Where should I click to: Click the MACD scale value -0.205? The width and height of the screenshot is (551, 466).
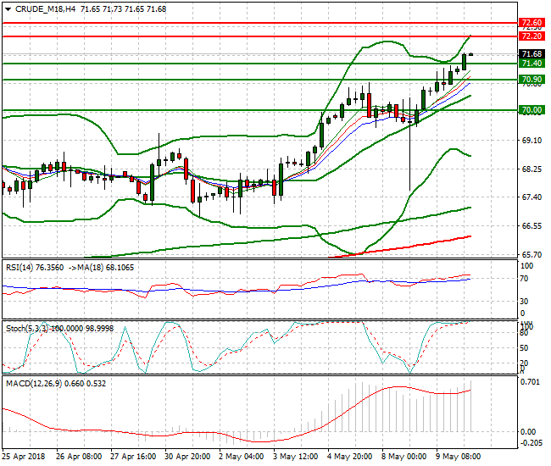[531, 443]
